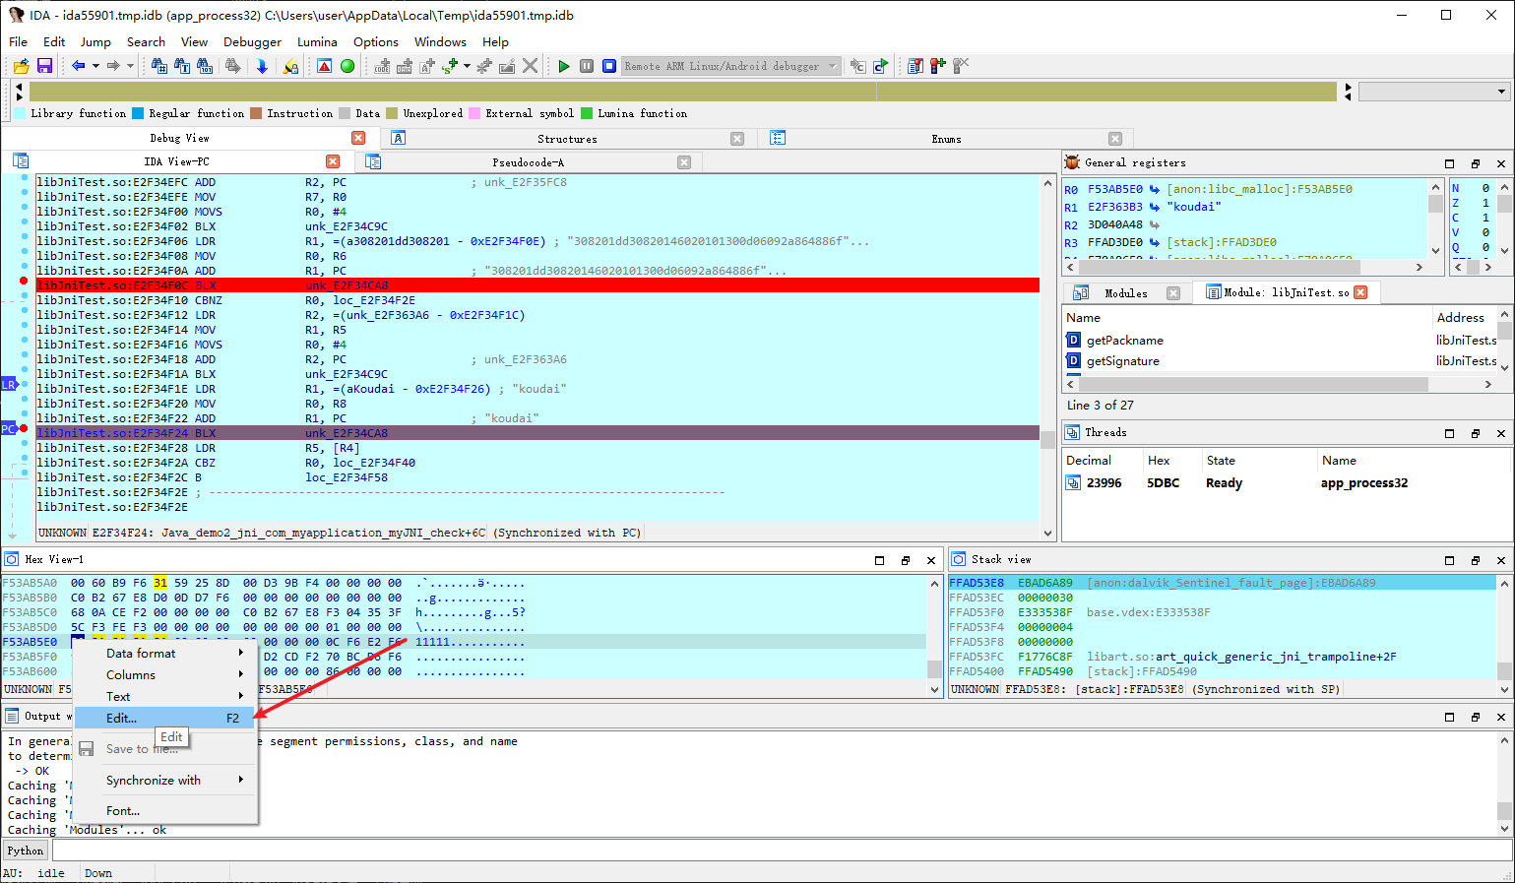Click the Stack view panel icon

(x=959, y=559)
